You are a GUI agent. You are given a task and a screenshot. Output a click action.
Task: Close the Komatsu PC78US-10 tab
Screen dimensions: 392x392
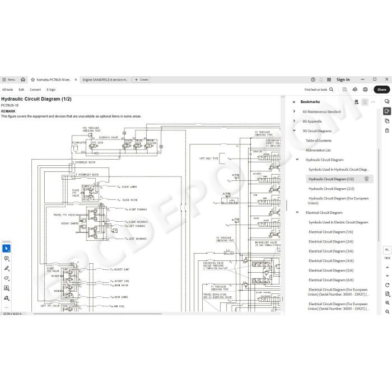76,80
